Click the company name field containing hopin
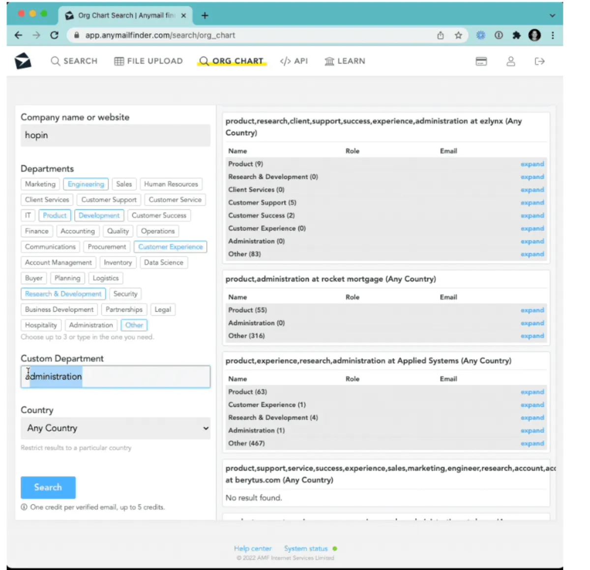Screen dimensions: 590x570 [116, 135]
